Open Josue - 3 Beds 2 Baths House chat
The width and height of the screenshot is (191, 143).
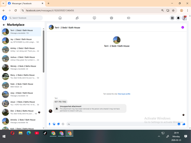21,103
